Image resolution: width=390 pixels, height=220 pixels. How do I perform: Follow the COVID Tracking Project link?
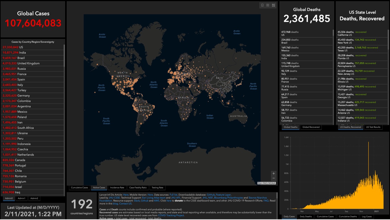pos(171,215)
